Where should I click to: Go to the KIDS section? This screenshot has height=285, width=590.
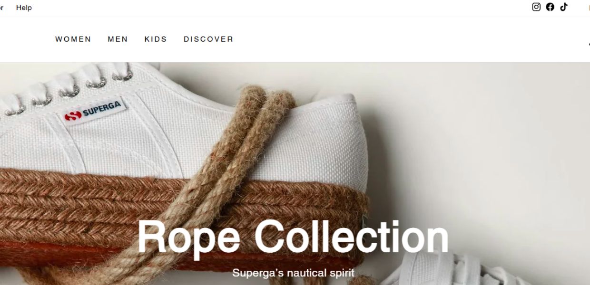pyautogui.click(x=156, y=39)
